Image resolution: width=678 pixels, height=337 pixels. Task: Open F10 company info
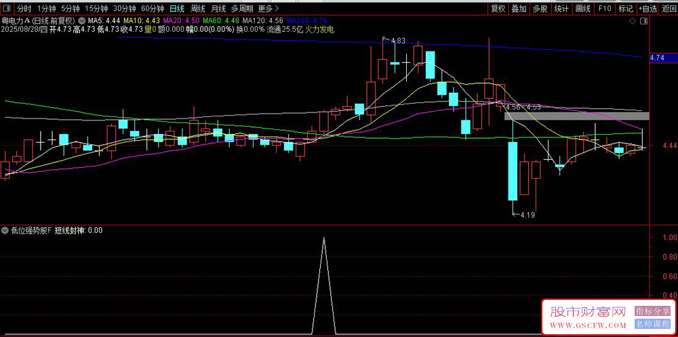pos(605,8)
